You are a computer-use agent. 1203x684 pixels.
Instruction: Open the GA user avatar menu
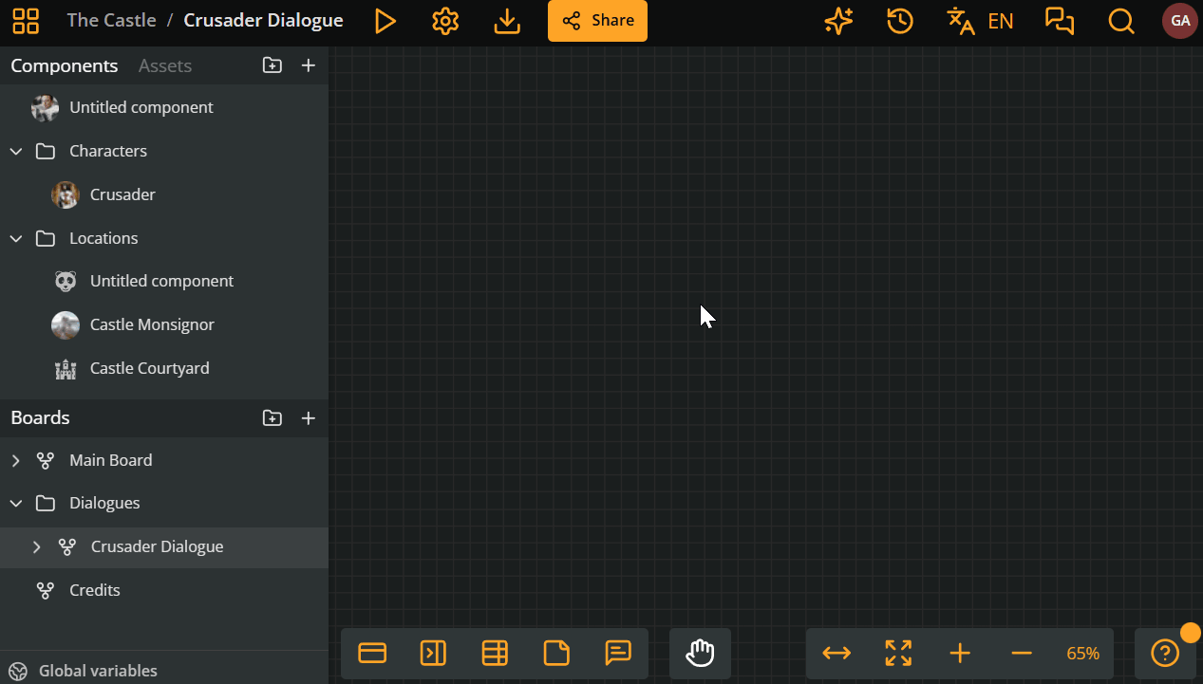click(x=1180, y=21)
